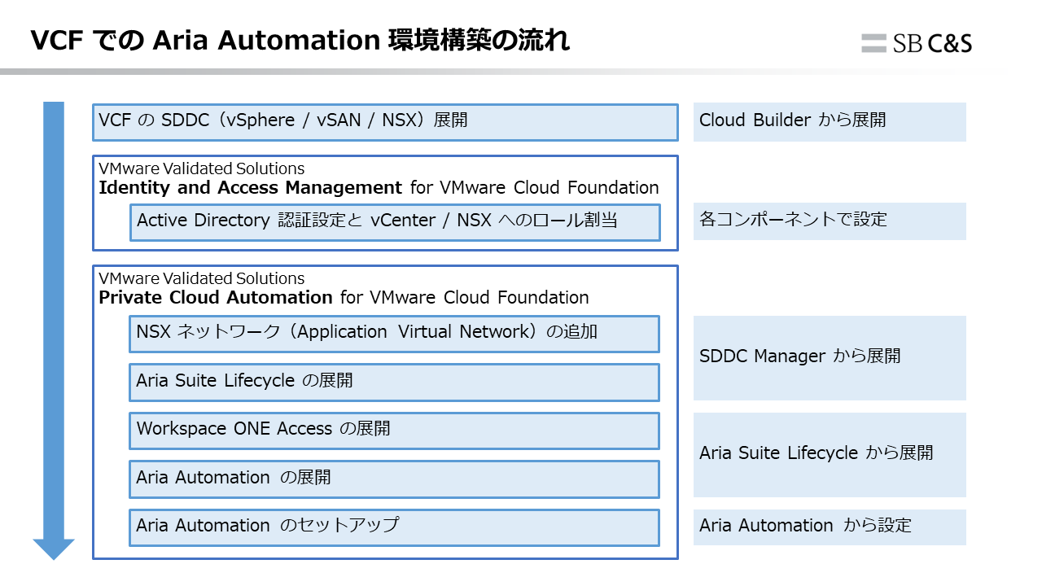
Task: Select the Workspace ONE Access の展開 box
Action: (x=394, y=431)
